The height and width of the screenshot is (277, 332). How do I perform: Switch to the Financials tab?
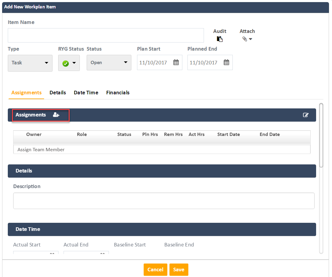(x=118, y=93)
